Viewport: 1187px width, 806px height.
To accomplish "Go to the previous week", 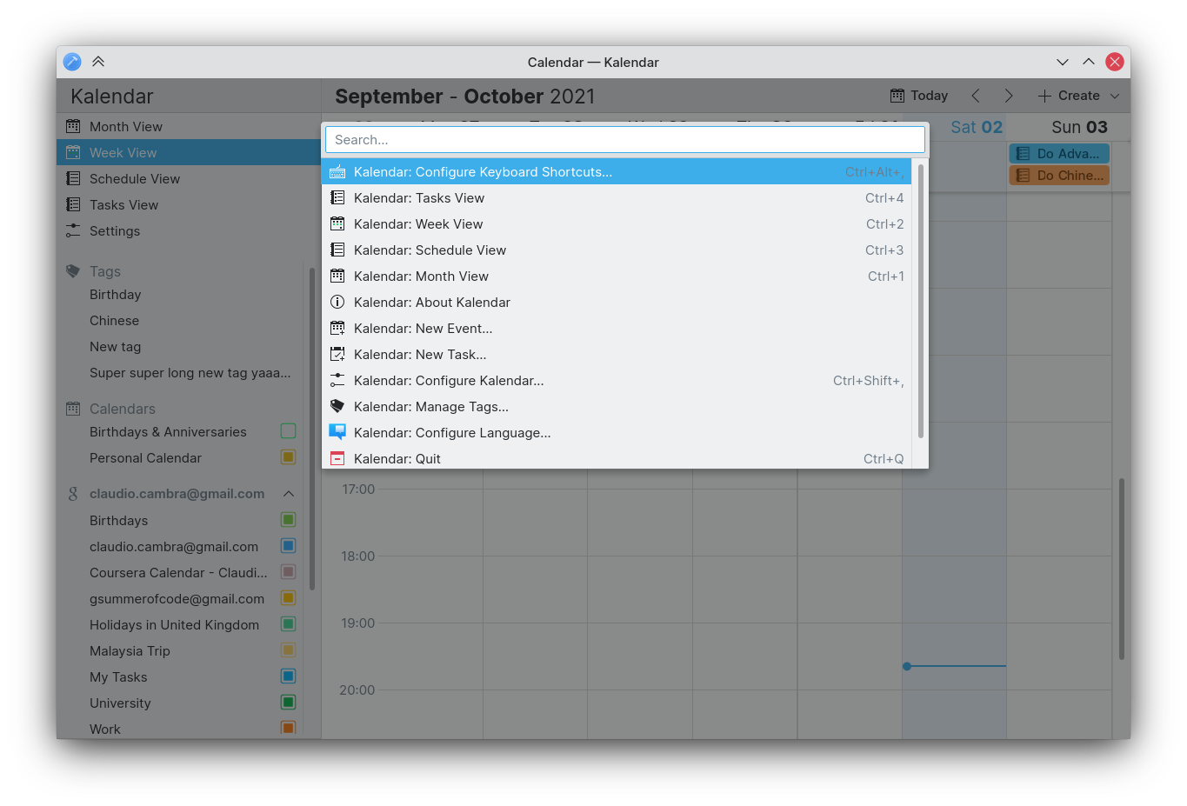I will tap(976, 96).
